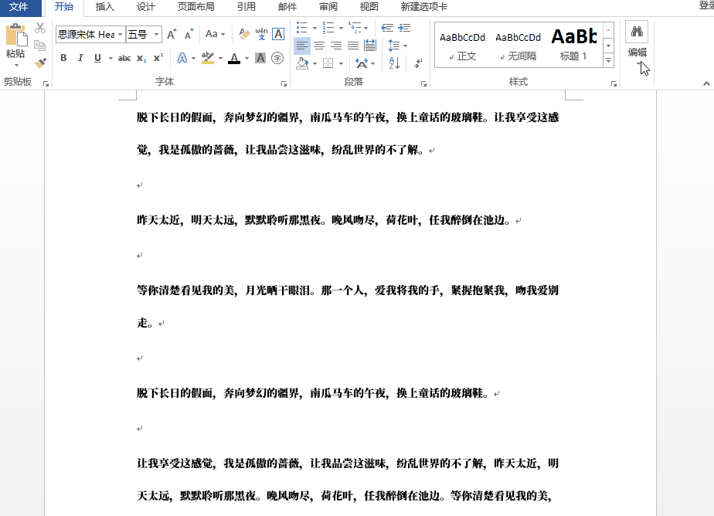Screen dimensions: 714x516
Task: Open the Change Case (Aa) dropdown
Action: [215, 34]
